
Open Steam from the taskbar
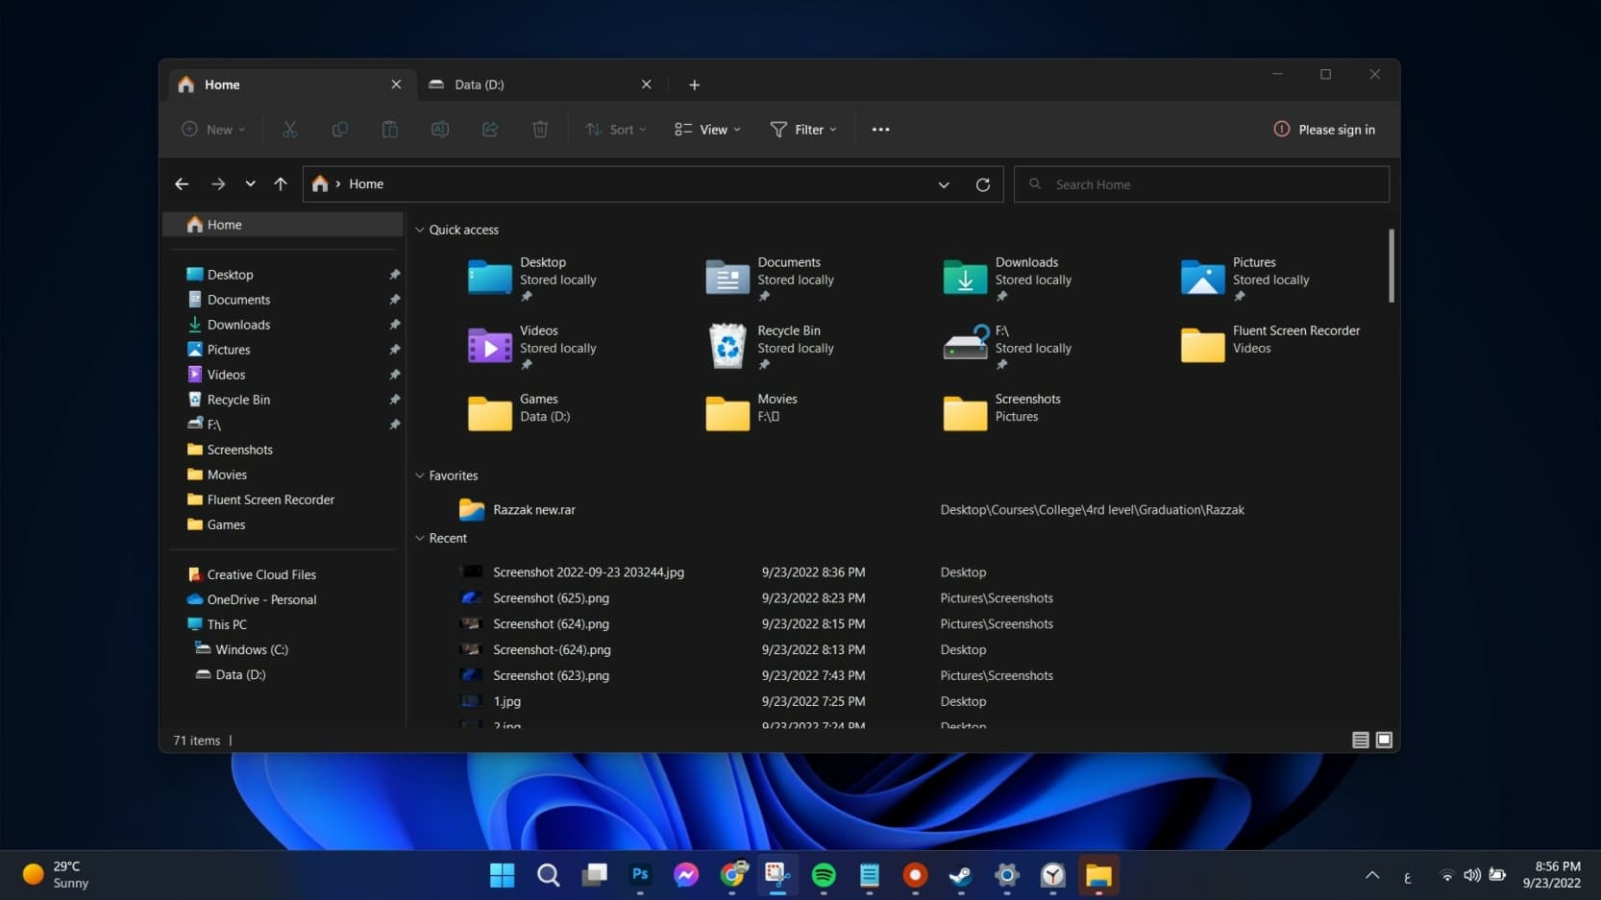(x=961, y=875)
